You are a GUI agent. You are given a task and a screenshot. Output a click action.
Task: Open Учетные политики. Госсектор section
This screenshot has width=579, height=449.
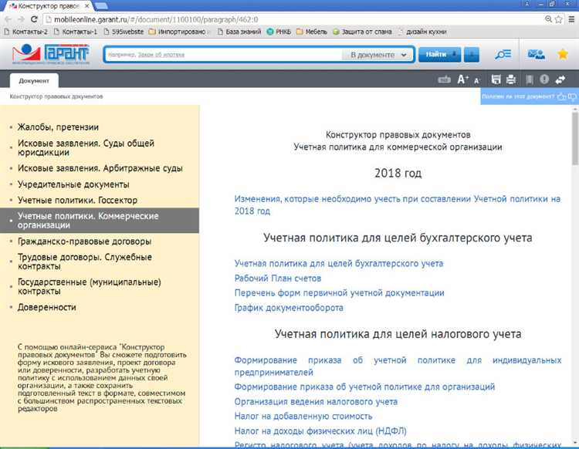point(77,200)
